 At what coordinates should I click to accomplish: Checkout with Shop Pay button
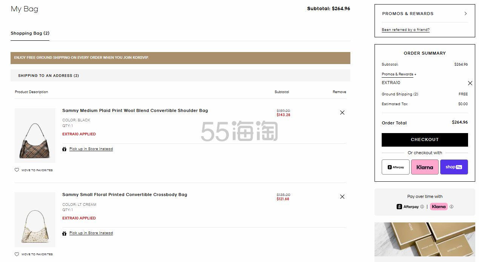click(454, 167)
